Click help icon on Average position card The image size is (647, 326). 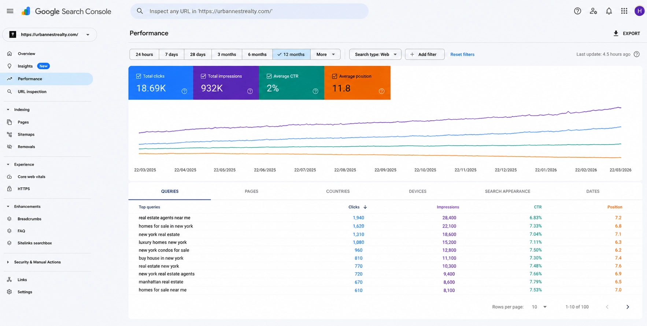point(381,91)
